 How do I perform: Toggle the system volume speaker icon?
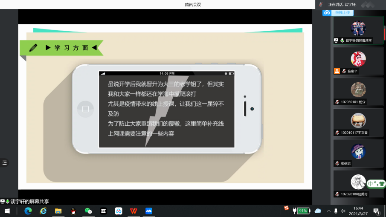342,211
